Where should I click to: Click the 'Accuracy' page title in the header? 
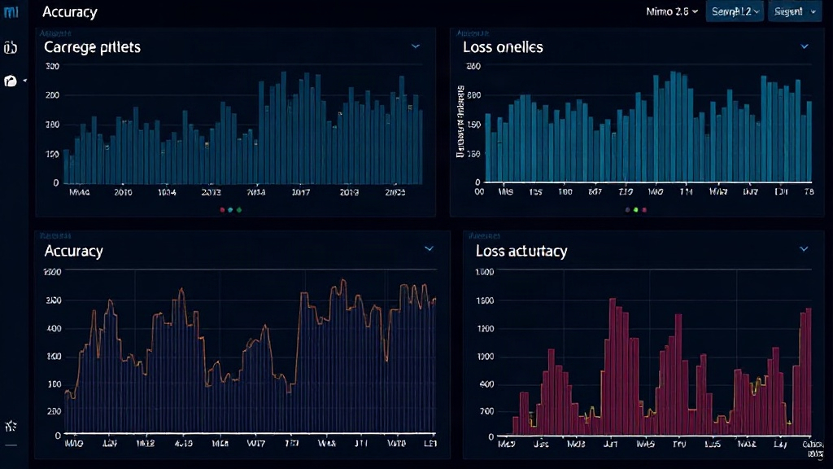point(70,11)
